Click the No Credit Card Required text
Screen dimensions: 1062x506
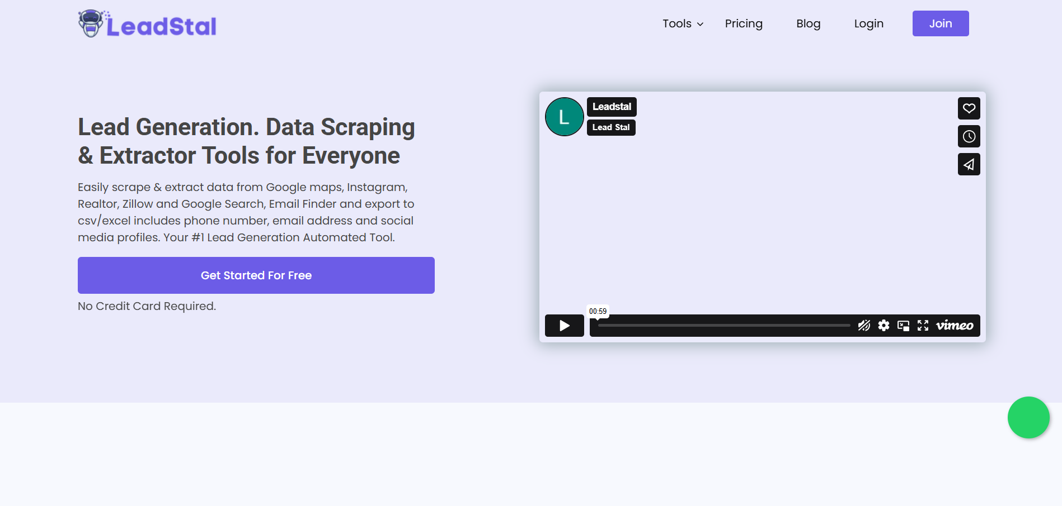147,306
